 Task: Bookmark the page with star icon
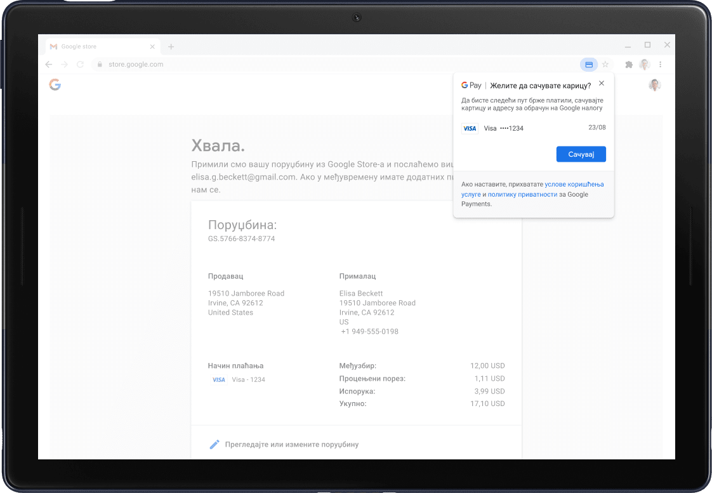605,65
